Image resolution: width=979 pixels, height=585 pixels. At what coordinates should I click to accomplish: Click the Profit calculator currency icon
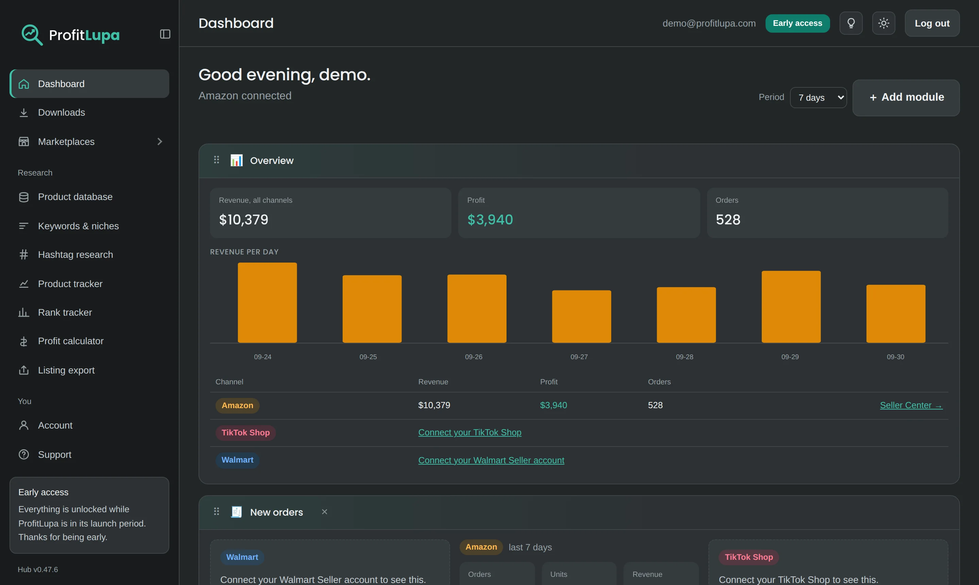point(24,341)
